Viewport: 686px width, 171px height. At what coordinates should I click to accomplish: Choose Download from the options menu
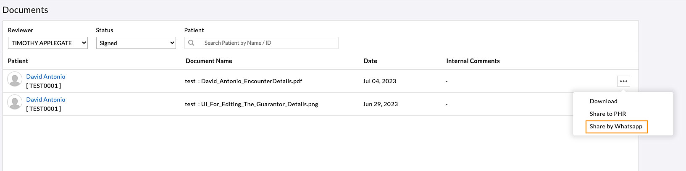tap(603, 101)
